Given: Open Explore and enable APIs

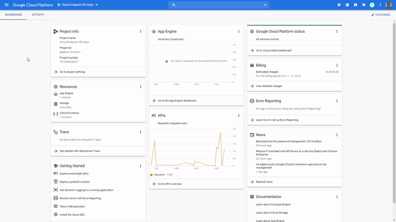Looking at the screenshot, I should [x=74, y=174].
